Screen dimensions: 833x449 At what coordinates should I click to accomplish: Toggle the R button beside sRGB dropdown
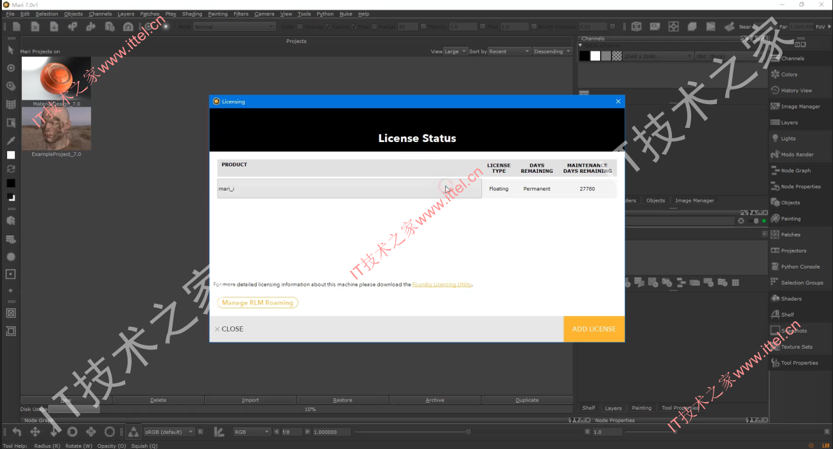(200, 432)
